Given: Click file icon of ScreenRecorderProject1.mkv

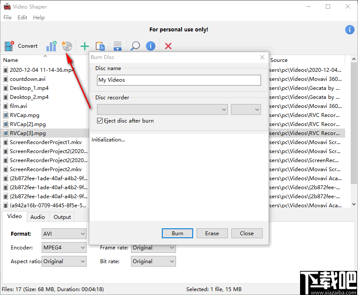Looking at the screenshot, I should [x=6, y=142].
